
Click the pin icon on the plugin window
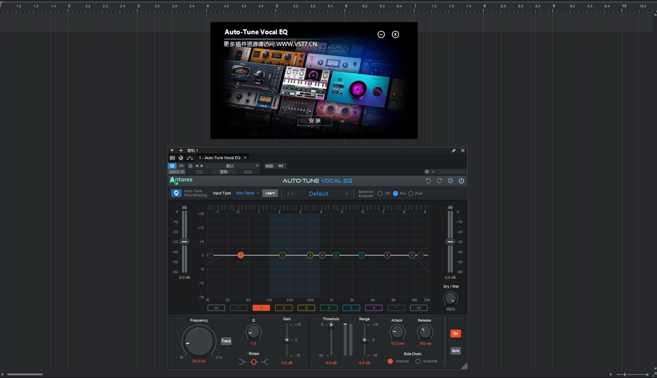[x=453, y=150]
